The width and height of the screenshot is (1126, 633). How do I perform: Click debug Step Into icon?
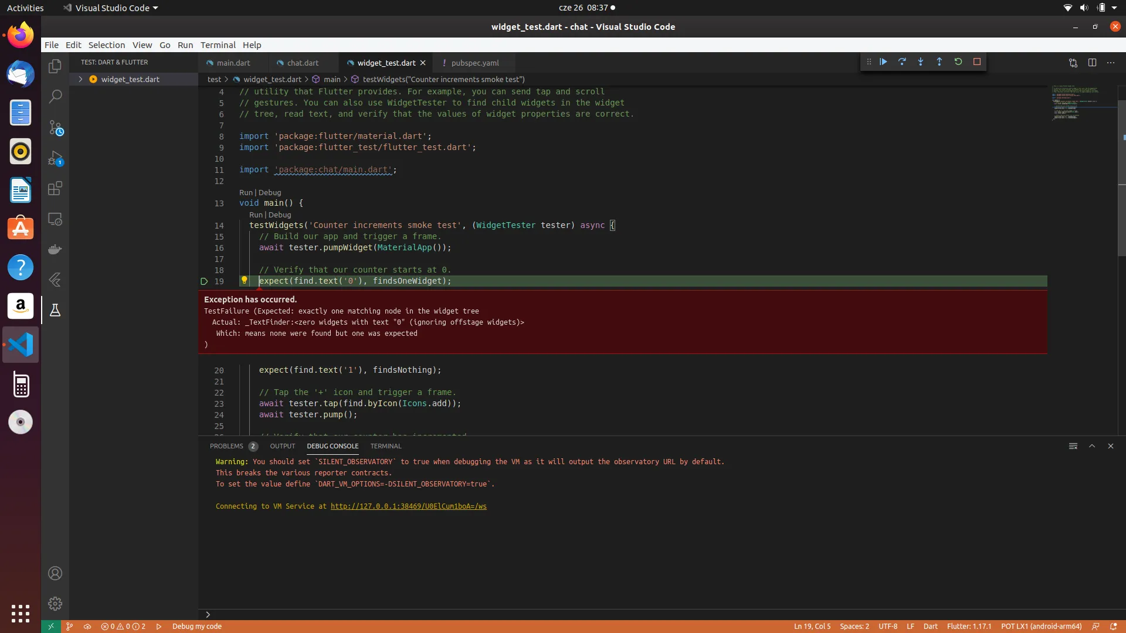click(x=921, y=62)
